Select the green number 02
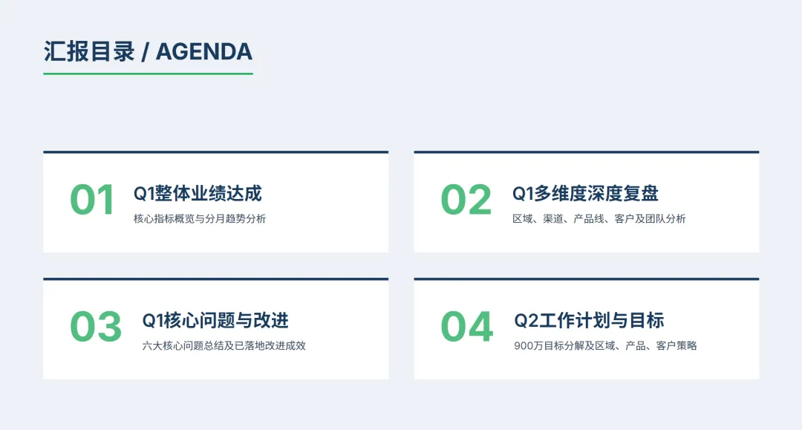This screenshot has height=430, width=802. tap(466, 200)
